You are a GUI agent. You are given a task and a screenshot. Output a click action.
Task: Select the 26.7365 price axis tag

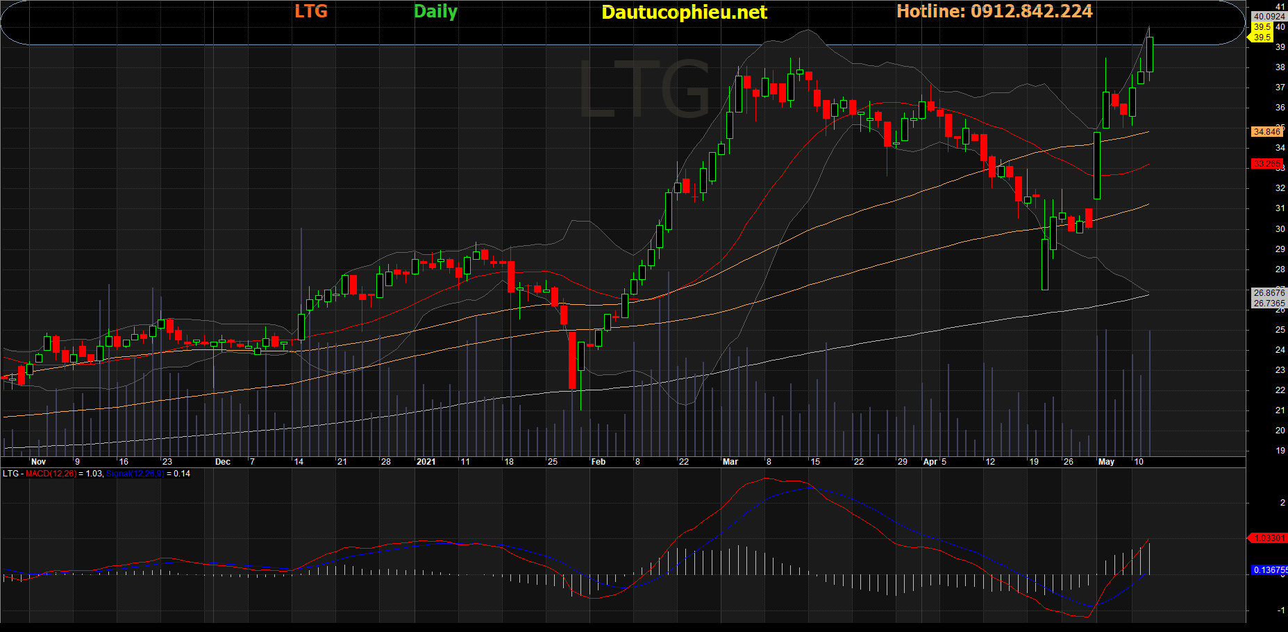(1269, 303)
